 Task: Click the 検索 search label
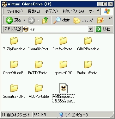click(66, 20)
